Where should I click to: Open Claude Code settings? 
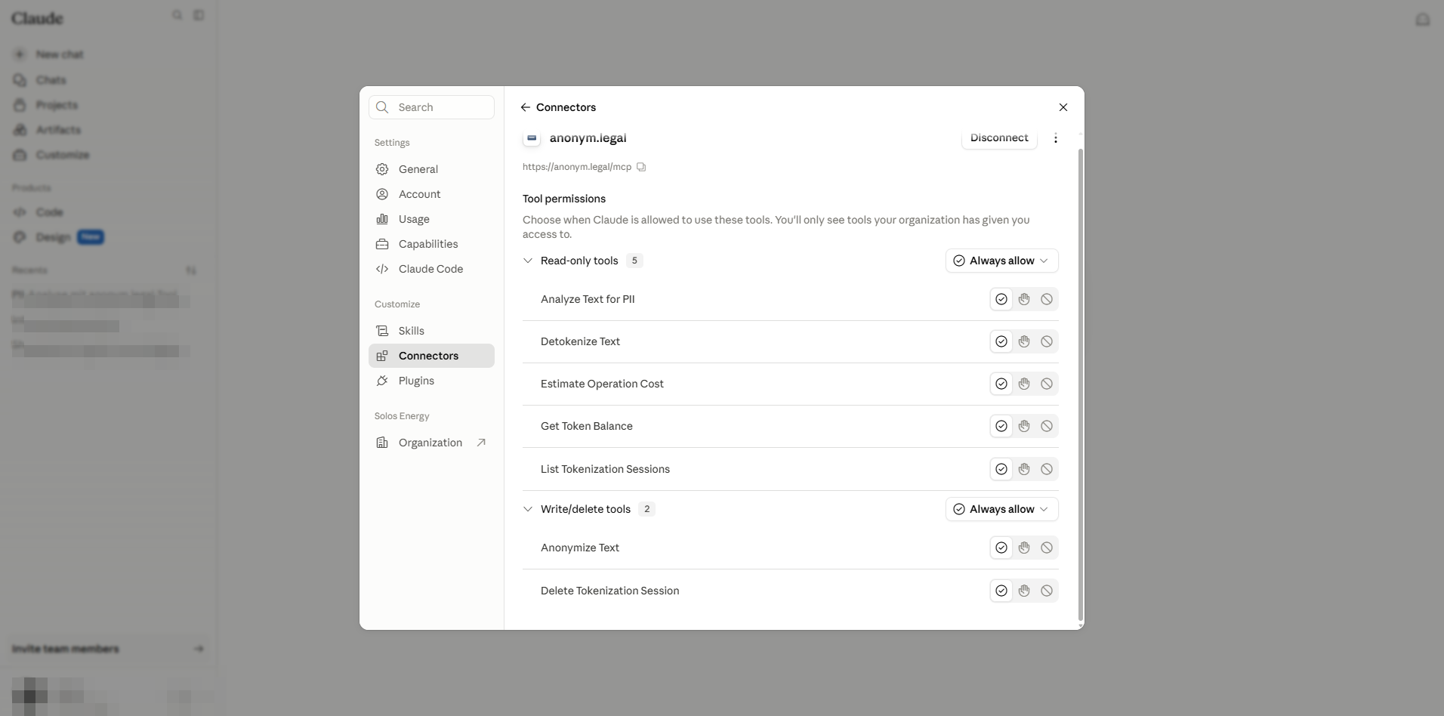click(x=431, y=269)
